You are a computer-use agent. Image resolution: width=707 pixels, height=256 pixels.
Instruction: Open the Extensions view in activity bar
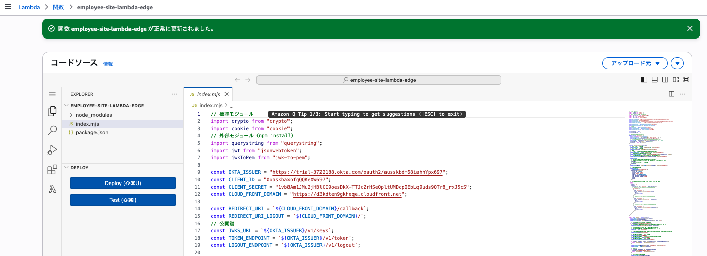pyautogui.click(x=52, y=170)
